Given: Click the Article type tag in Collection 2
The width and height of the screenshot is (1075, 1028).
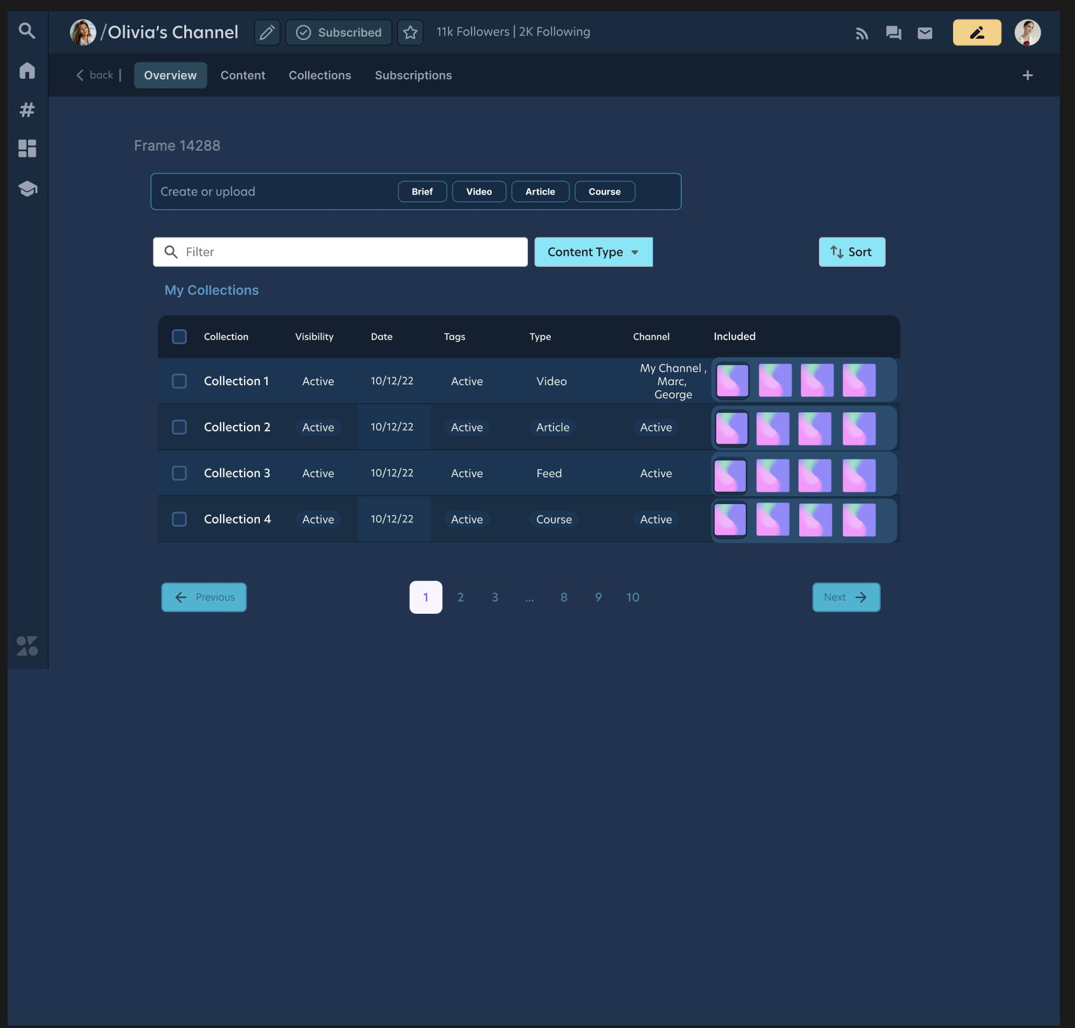Looking at the screenshot, I should [553, 427].
